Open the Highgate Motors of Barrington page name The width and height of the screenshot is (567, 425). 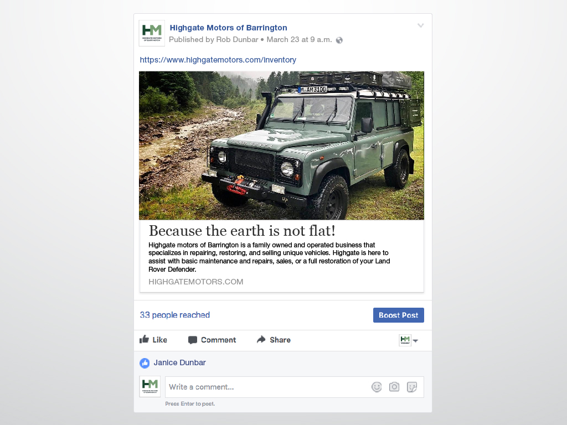pos(228,28)
